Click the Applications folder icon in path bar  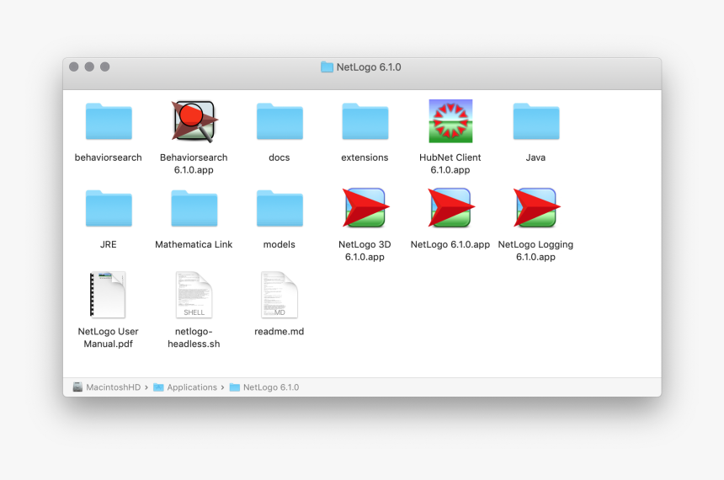[158, 387]
